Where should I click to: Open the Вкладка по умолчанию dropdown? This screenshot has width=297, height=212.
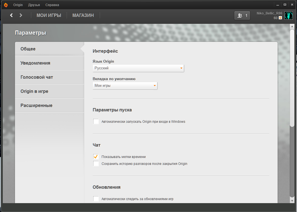pyautogui.click(x=125, y=85)
